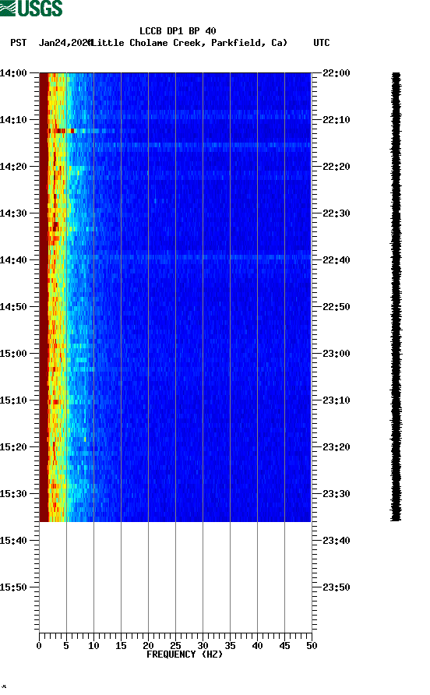Click the 14:50 PST time label

(13, 307)
